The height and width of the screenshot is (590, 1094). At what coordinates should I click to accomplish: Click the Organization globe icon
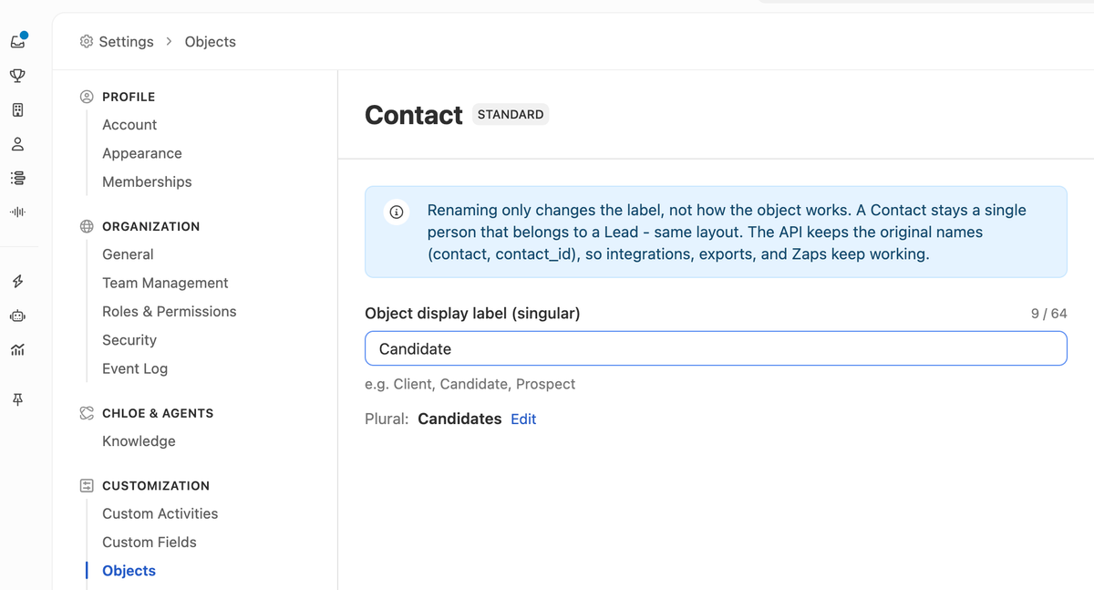[87, 226]
